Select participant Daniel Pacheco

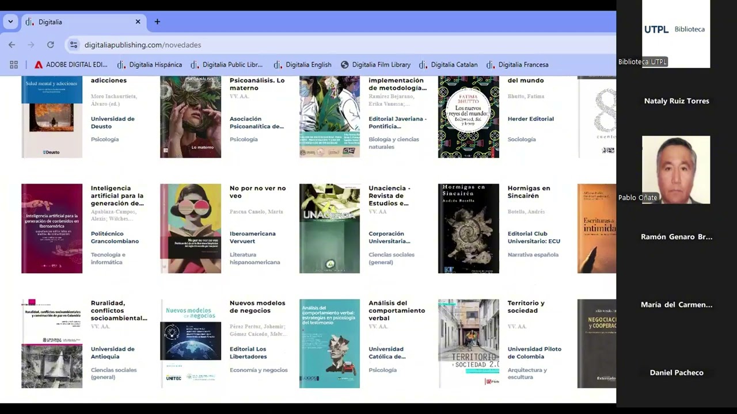[677, 373]
